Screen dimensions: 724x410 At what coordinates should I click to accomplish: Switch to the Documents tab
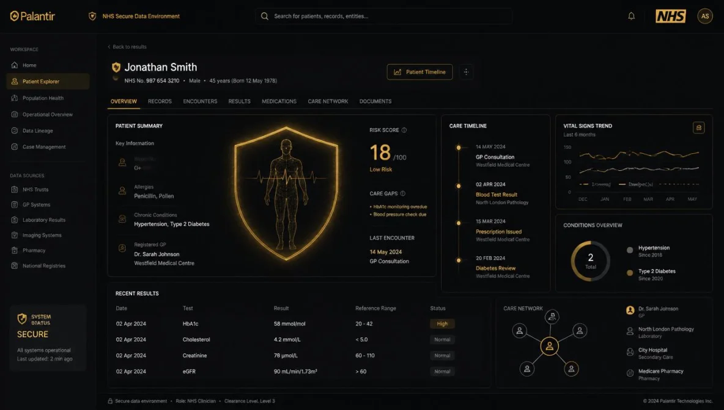(375, 101)
